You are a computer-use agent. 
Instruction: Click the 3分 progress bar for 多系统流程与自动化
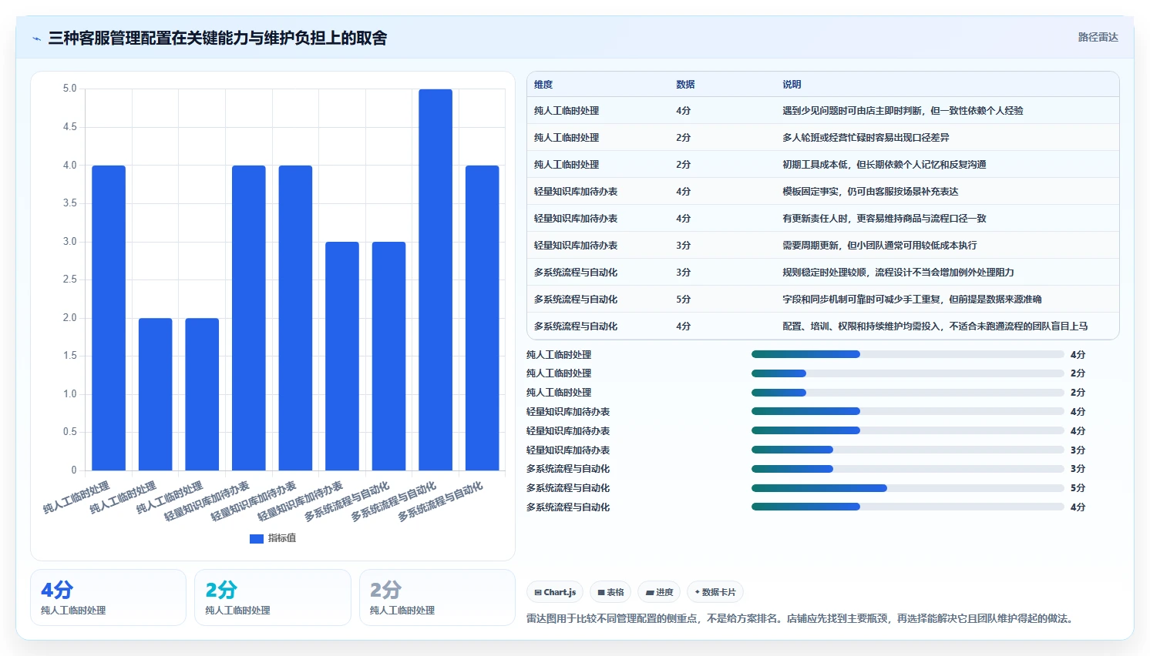pos(908,469)
